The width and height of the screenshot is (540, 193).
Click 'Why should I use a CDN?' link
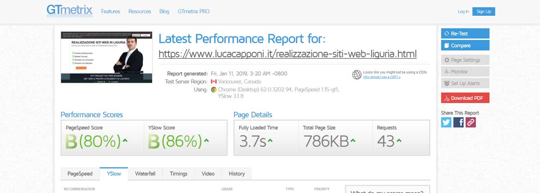[382, 77]
